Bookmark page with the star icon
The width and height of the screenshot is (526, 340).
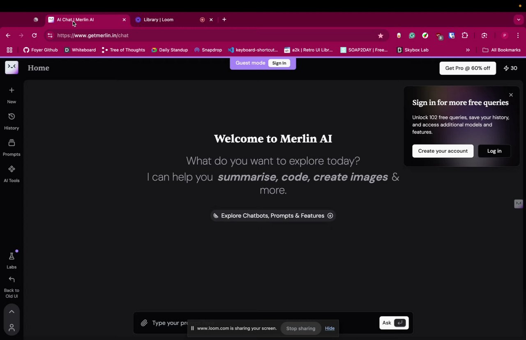click(x=381, y=36)
